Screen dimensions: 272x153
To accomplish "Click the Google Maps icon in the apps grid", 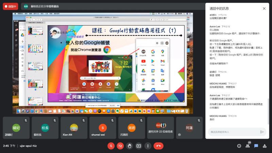I will pyautogui.click(x=163, y=52).
